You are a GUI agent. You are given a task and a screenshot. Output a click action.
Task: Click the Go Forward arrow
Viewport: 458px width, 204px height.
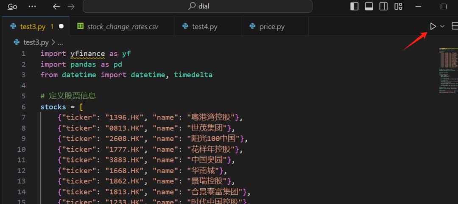pos(71,6)
